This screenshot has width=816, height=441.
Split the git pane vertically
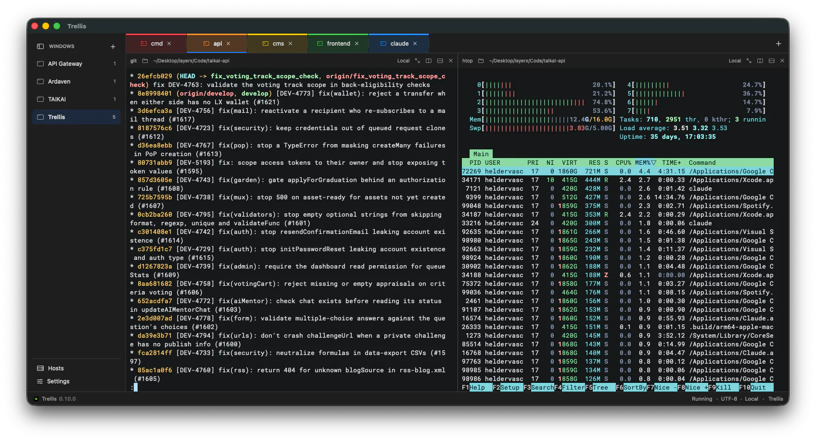pos(428,61)
